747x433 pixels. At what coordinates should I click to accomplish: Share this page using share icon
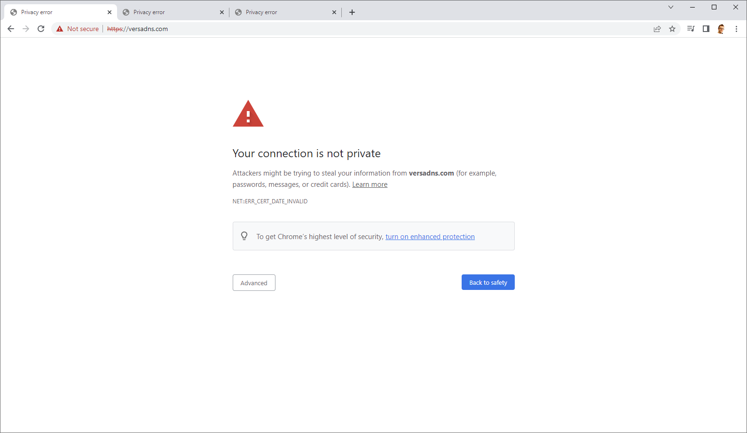(657, 29)
